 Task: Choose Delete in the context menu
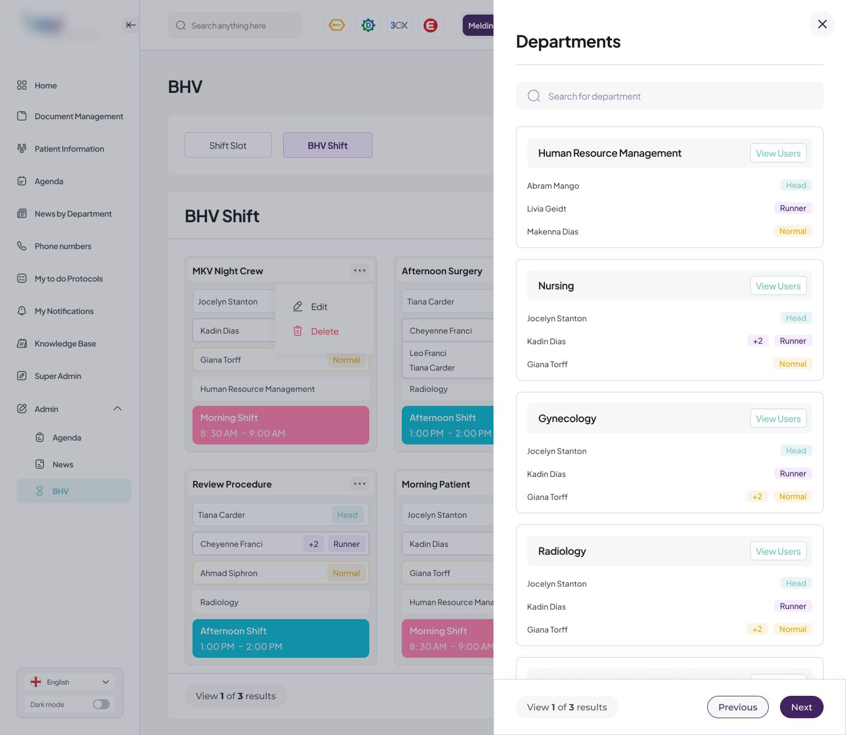pos(325,331)
